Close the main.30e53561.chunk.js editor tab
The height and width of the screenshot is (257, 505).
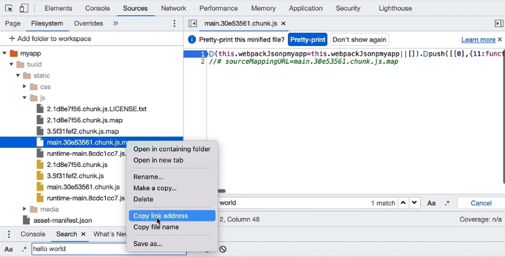click(283, 24)
